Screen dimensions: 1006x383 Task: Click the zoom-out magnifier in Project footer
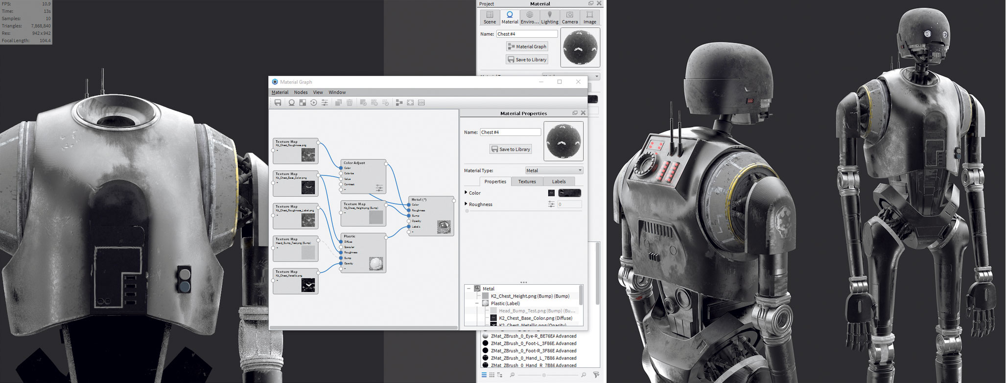[512, 375]
